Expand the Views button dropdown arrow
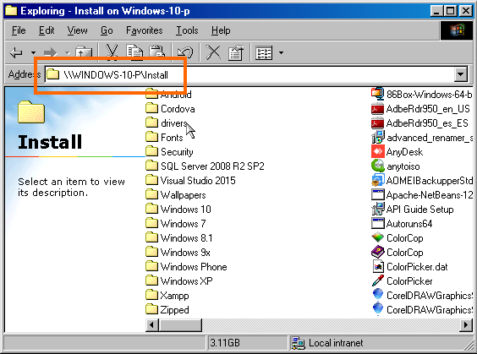The height and width of the screenshot is (354, 477). [x=281, y=52]
